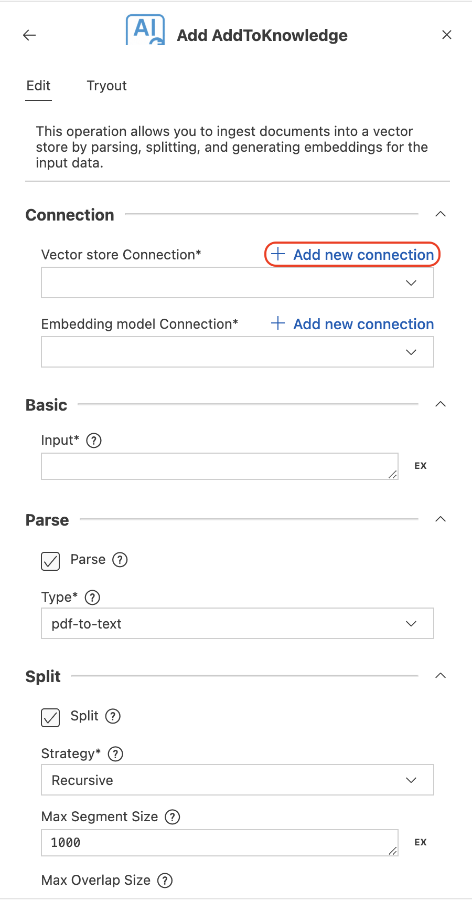Uncheck the Split checkbox

point(50,717)
